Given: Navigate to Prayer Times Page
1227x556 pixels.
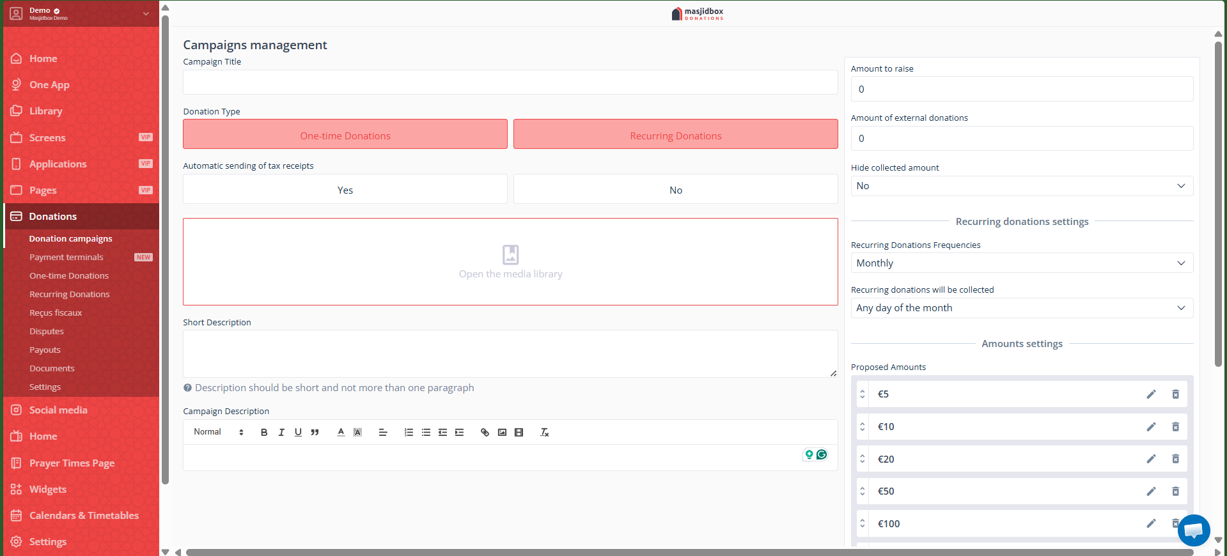Looking at the screenshot, I should (72, 463).
